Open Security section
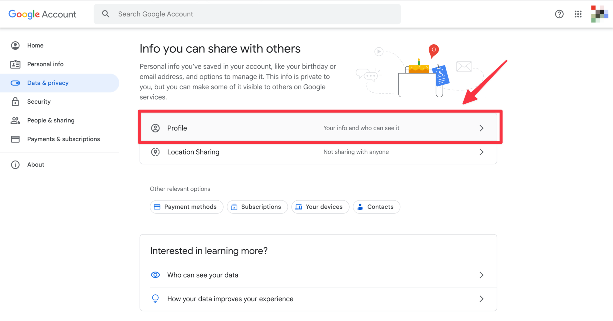Image resolution: width=613 pixels, height=321 pixels. (x=39, y=102)
